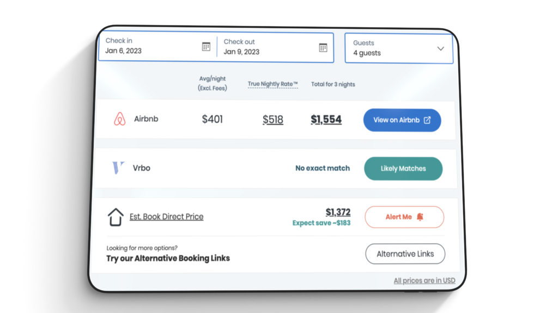The height and width of the screenshot is (313, 558).
Task: Click the All prices are in USD link
Action: tap(424, 280)
